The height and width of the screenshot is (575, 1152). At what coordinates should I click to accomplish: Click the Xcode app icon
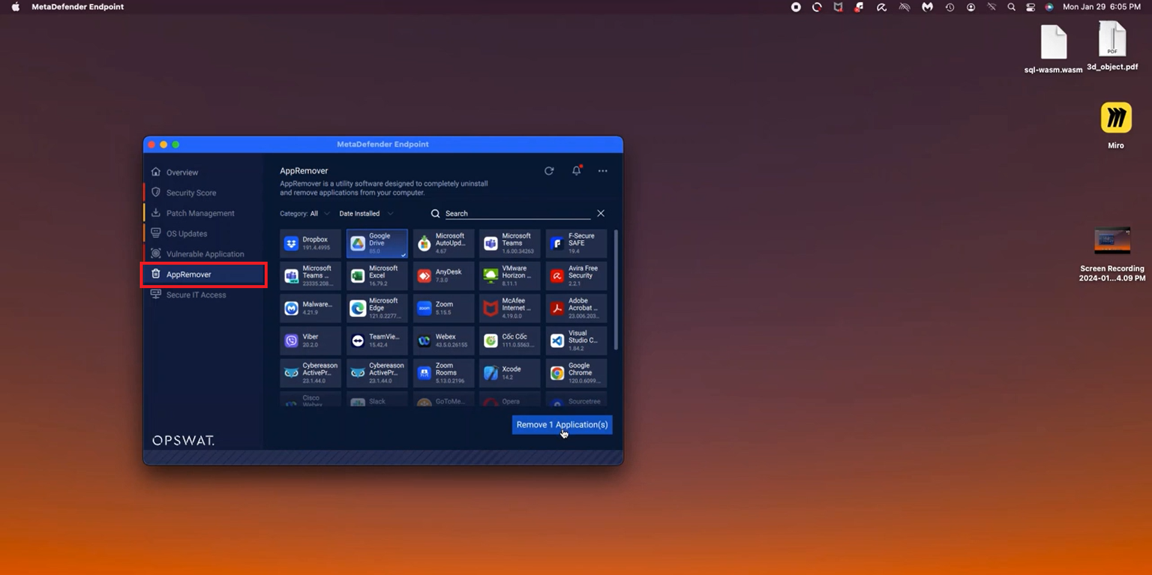491,373
